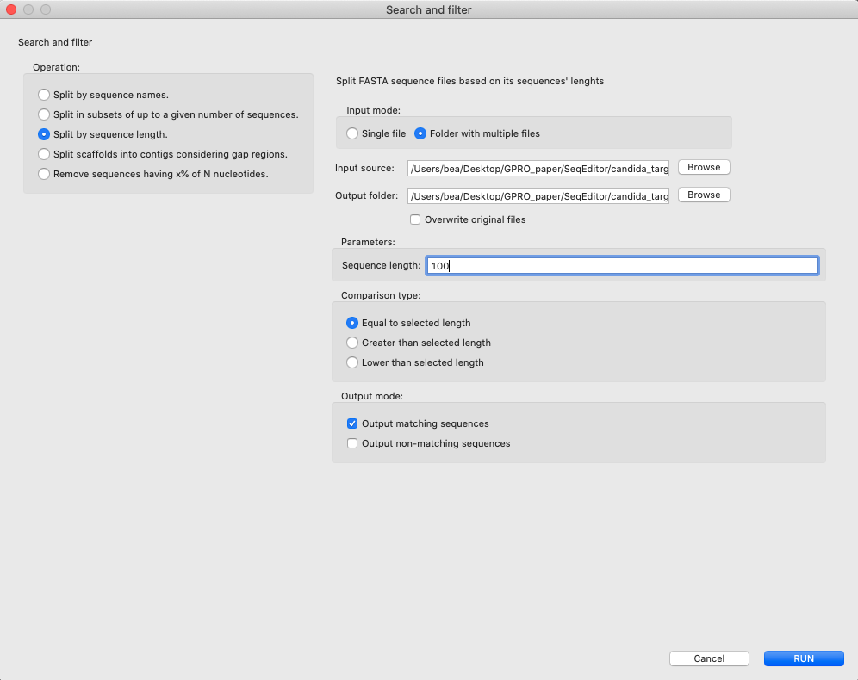Screen dimensions: 858x680
Task: Select 'Remove sequences having x% of N nucleotides'
Action: click(x=44, y=174)
